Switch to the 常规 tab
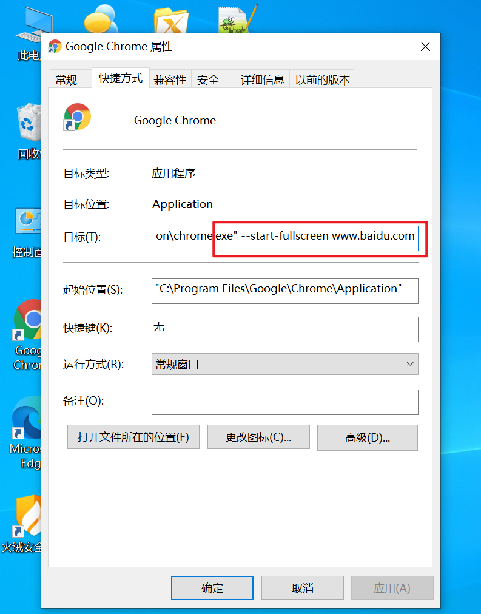481x614 pixels. point(66,79)
